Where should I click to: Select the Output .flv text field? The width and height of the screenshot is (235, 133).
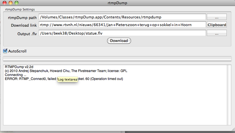click(122, 33)
